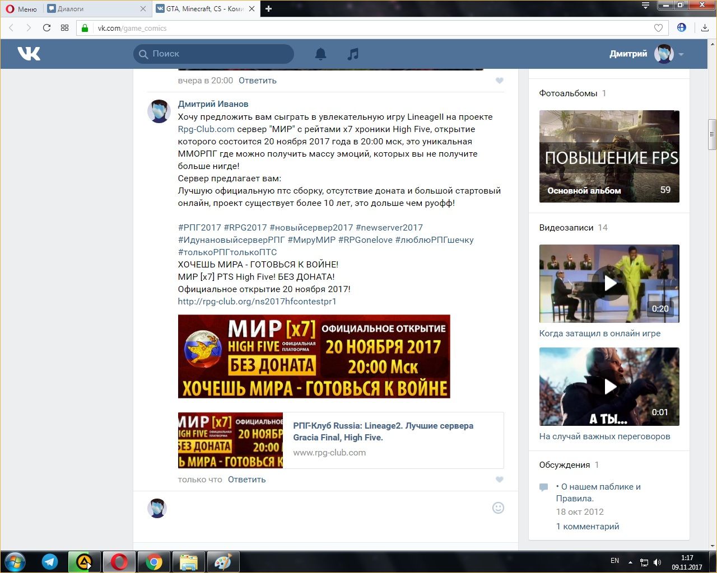Screen dimensions: 717x573
Task: Go forward in browser history
Action: pyautogui.click(x=29, y=28)
